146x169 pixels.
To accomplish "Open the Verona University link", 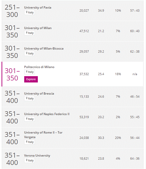I will point(37,156).
